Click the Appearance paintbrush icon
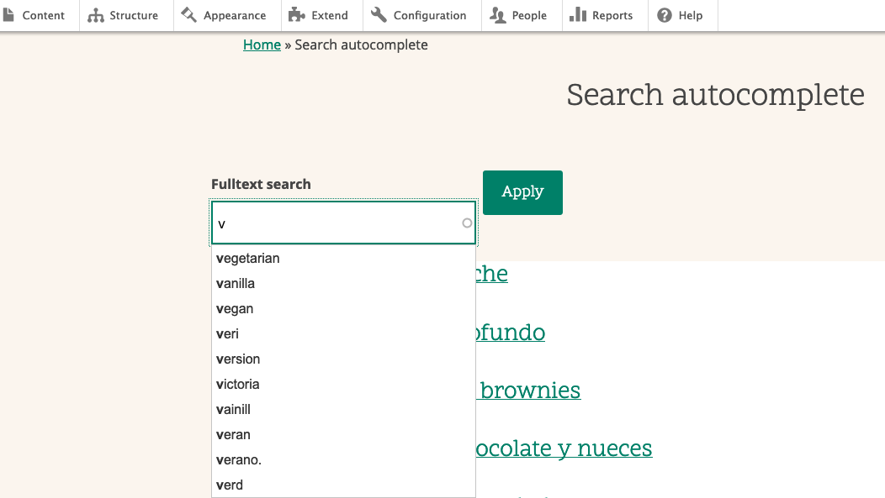885x498 pixels. click(x=189, y=15)
